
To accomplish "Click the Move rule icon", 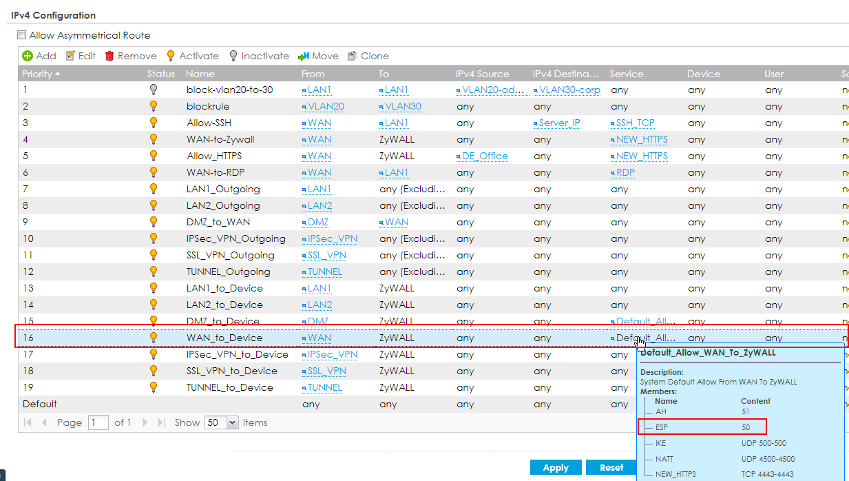I will click(x=304, y=56).
